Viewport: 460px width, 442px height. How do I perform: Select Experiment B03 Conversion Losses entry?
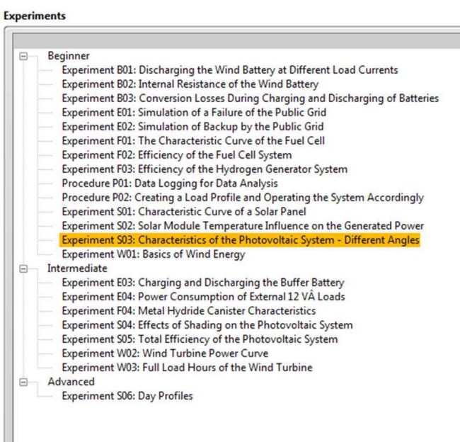click(251, 98)
